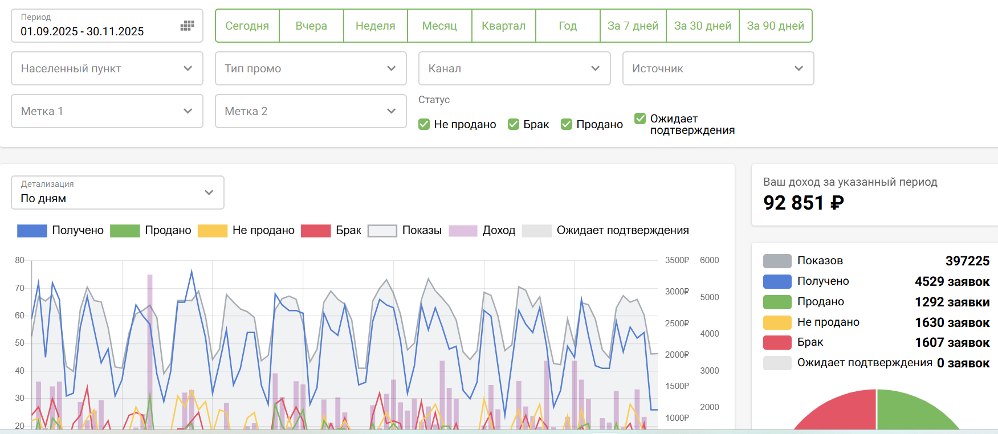Uncheck the Брак status checkbox
Image resolution: width=998 pixels, height=434 pixels.
pyautogui.click(x=514, y=124)
